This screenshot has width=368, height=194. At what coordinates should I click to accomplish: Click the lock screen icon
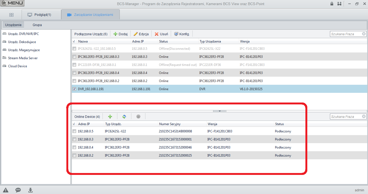[332, 4]
